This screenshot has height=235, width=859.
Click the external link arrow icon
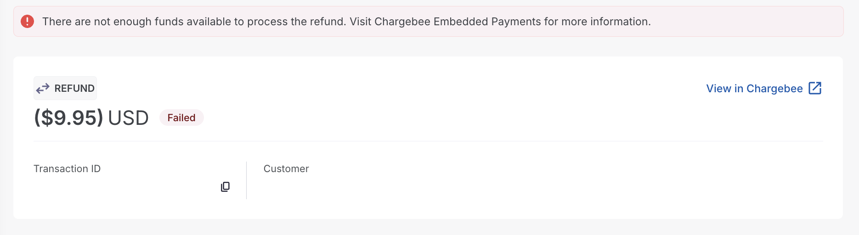click(x=815, y=88)
